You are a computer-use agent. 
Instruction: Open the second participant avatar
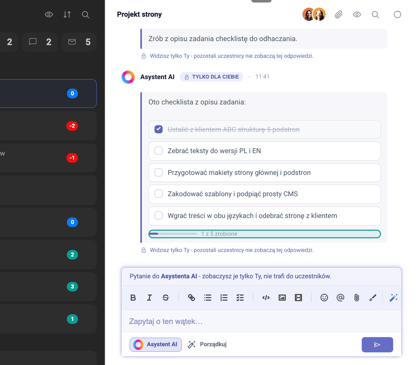pyautogui.click(x=319, y=14)
